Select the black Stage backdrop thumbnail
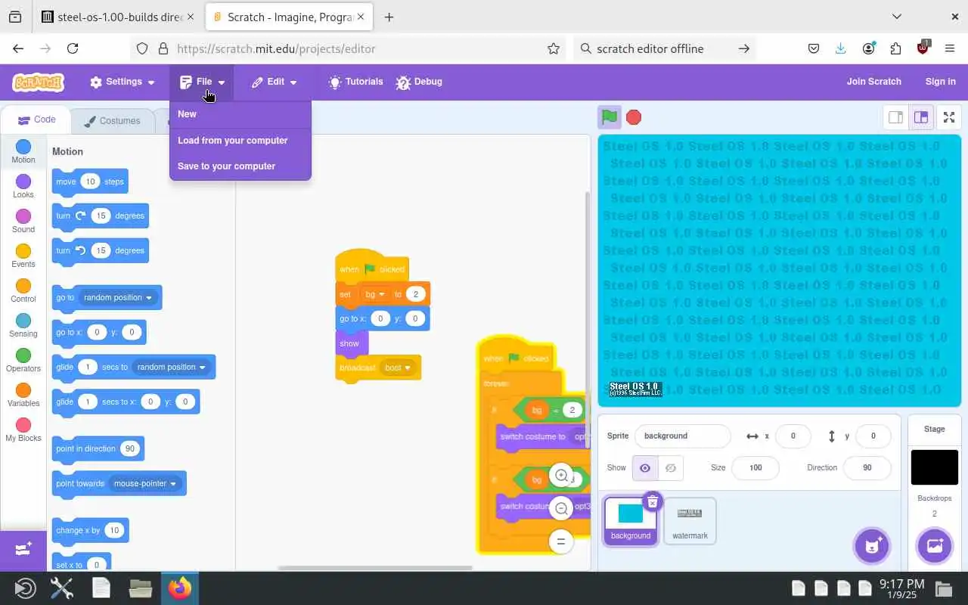Image resolution: width=968 pixels, height=605 pixels. click(934, 467)
